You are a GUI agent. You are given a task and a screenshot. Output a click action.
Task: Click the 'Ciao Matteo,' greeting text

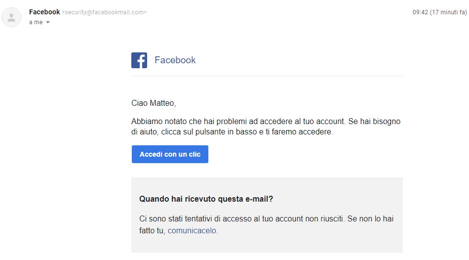tap(154, 103)
